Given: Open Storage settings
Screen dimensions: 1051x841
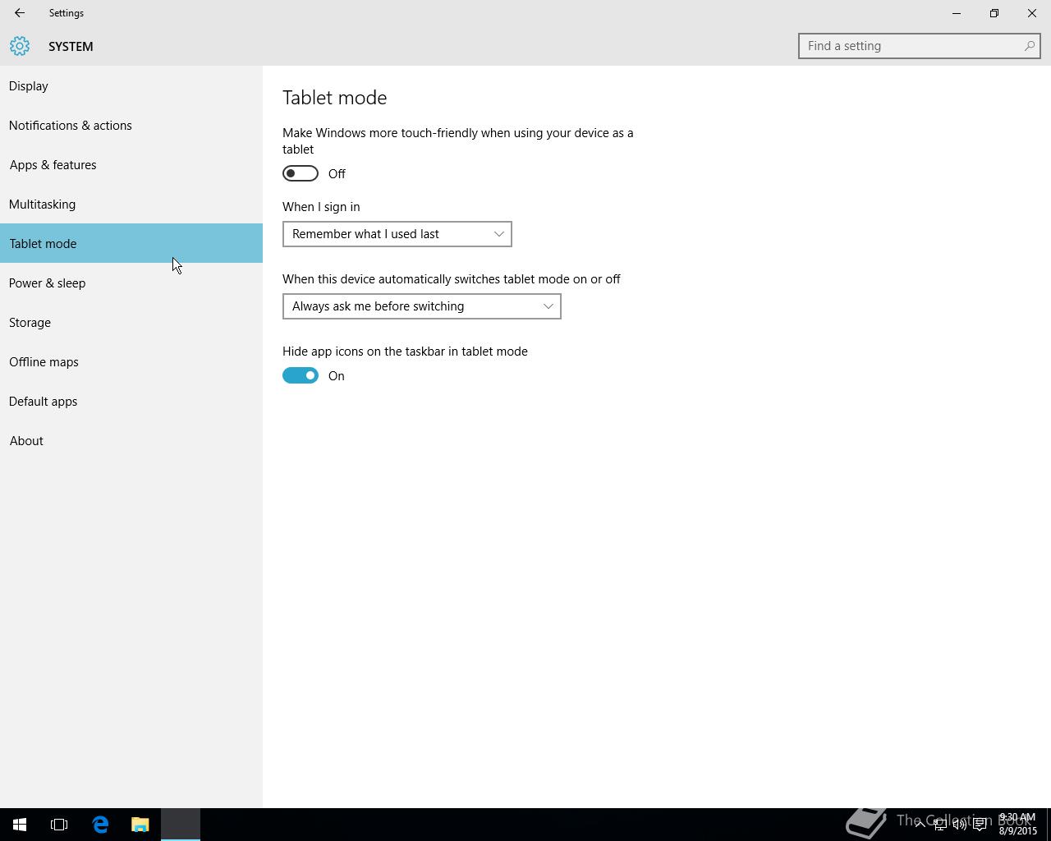Looking at the screenshot, I should (x=131, y=323).
